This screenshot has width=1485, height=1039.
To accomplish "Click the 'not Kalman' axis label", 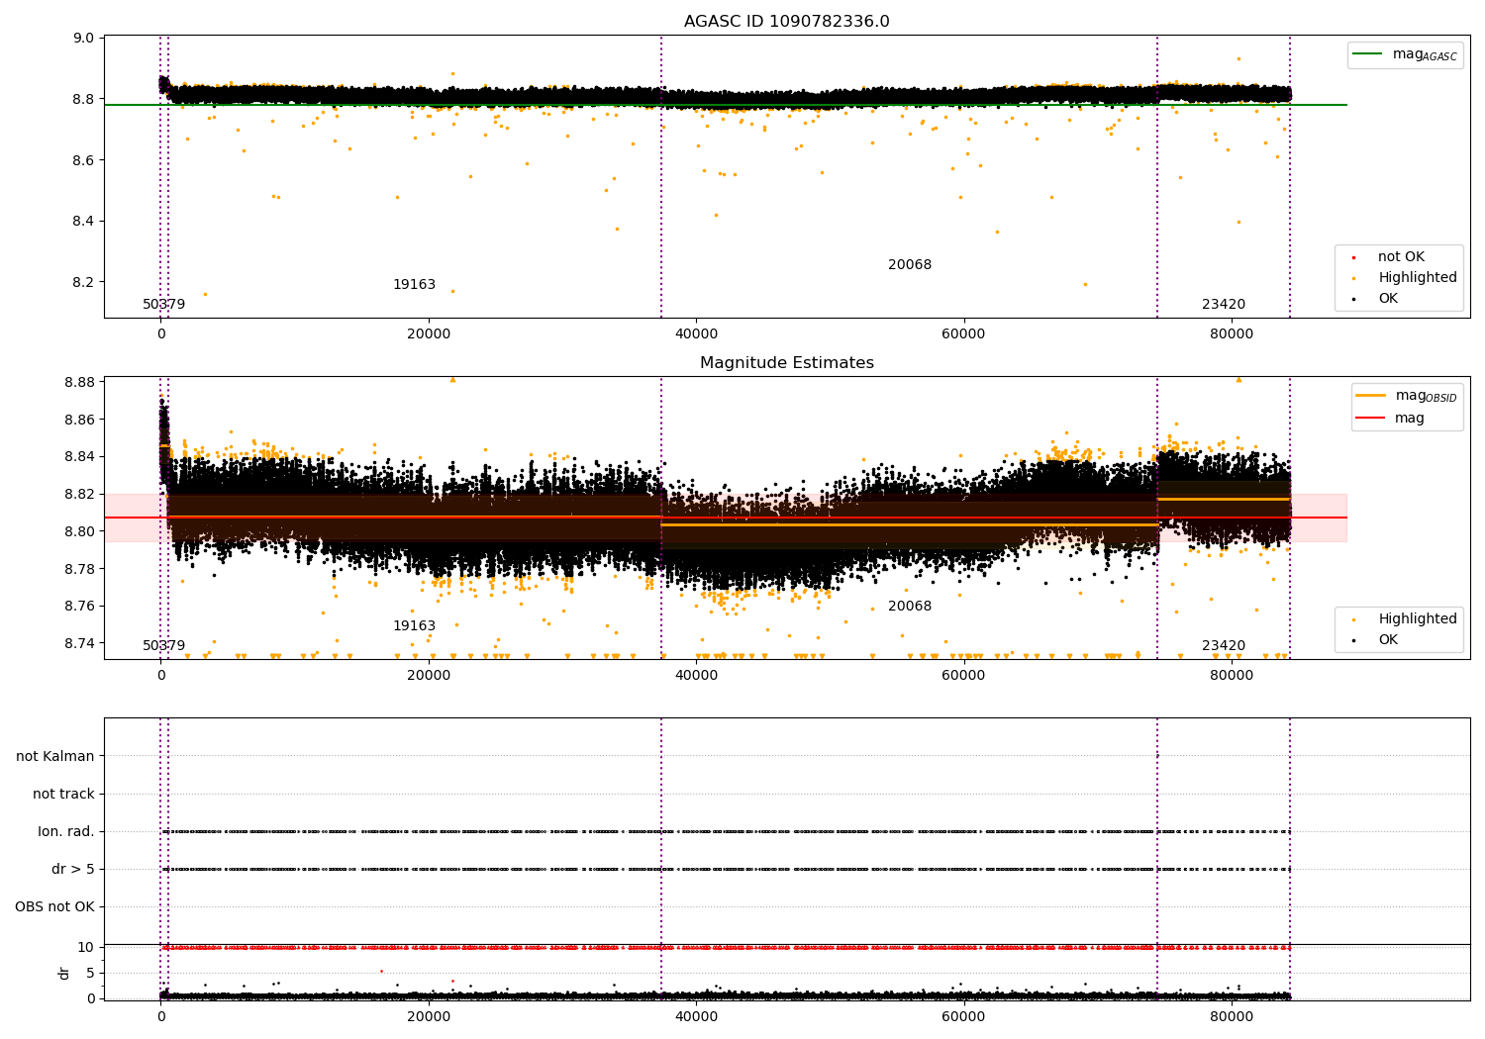I will click(x=55, y=757).
